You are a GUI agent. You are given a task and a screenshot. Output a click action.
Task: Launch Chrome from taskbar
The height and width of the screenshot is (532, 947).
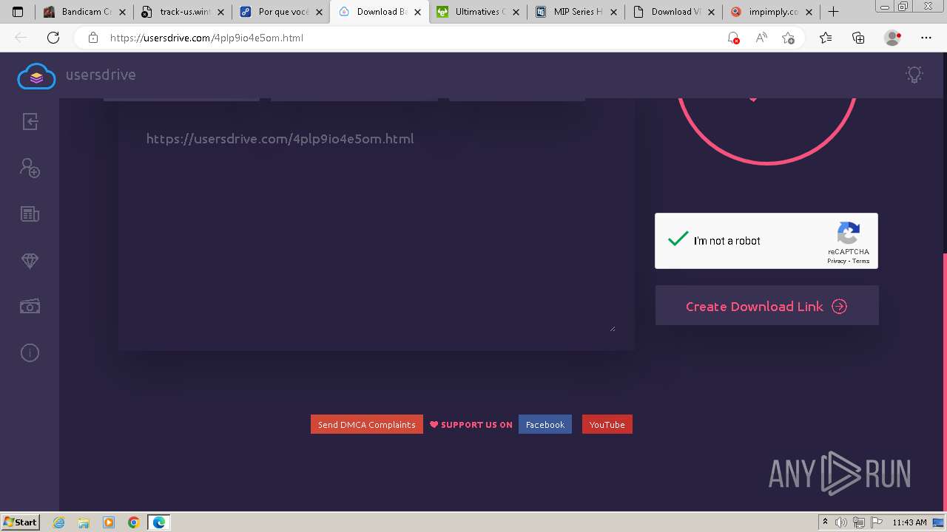click(133, 522)
